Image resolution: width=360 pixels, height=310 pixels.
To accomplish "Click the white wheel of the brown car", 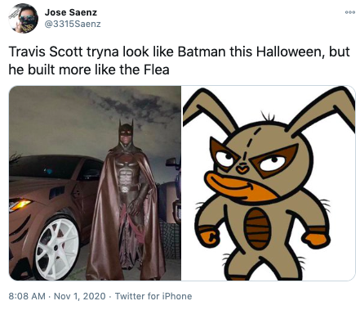I will [x=57, y=248].
